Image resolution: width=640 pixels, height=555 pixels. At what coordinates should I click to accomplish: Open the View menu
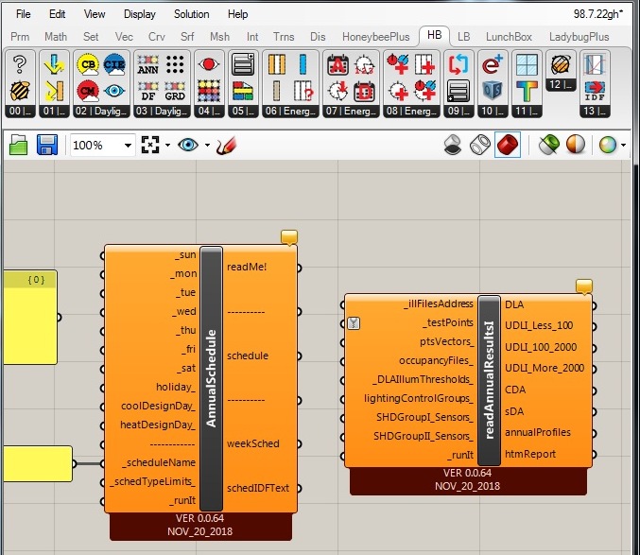coord(95,14)
